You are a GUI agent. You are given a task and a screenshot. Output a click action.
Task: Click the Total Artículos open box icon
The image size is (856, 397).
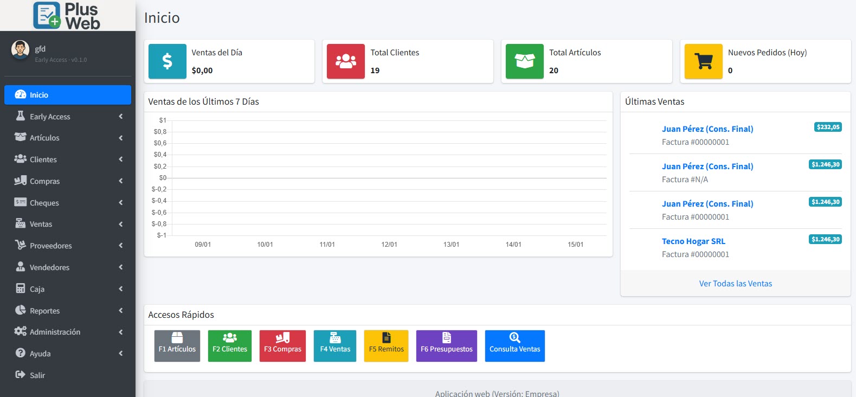tap(524, 61)
